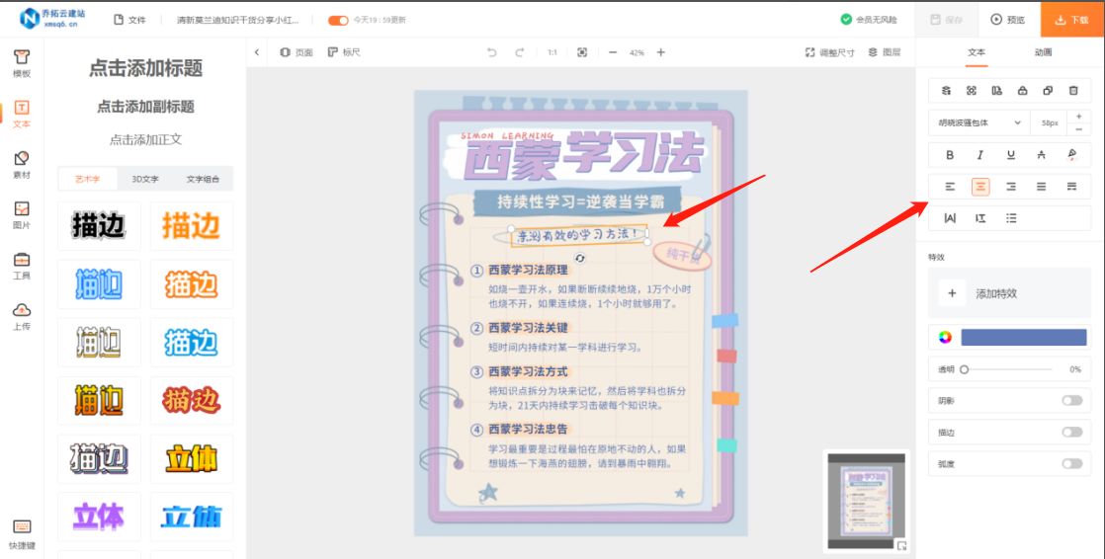
Task: Show the 快捷键 keyboard shortcuts
Action: pos(21,534)
